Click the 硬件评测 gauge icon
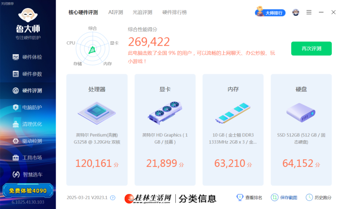 pyautogui.click(x=16, y=90)
